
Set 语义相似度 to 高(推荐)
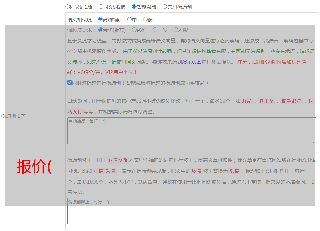(x=100, y=20)
